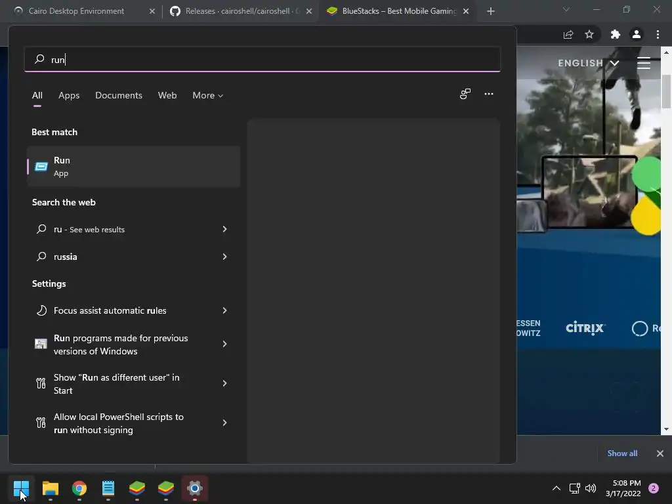The height and width of the screenshot is (504, 672).
Task: Expand the 'ru - See web results' arrow
Action: point(224,229)
